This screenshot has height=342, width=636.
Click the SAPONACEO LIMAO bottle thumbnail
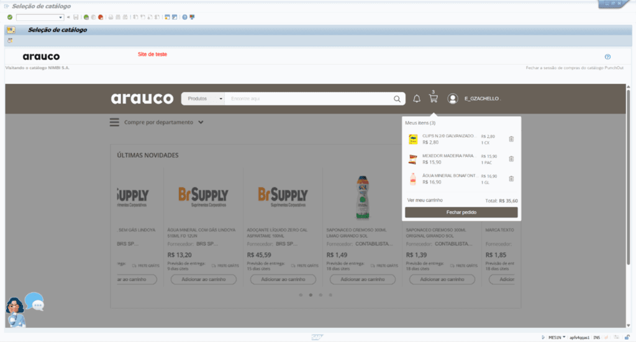[363, 197]
